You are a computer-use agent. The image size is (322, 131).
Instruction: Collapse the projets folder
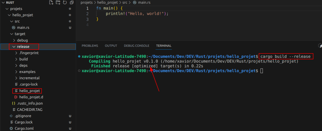click(x=7, y=9)
